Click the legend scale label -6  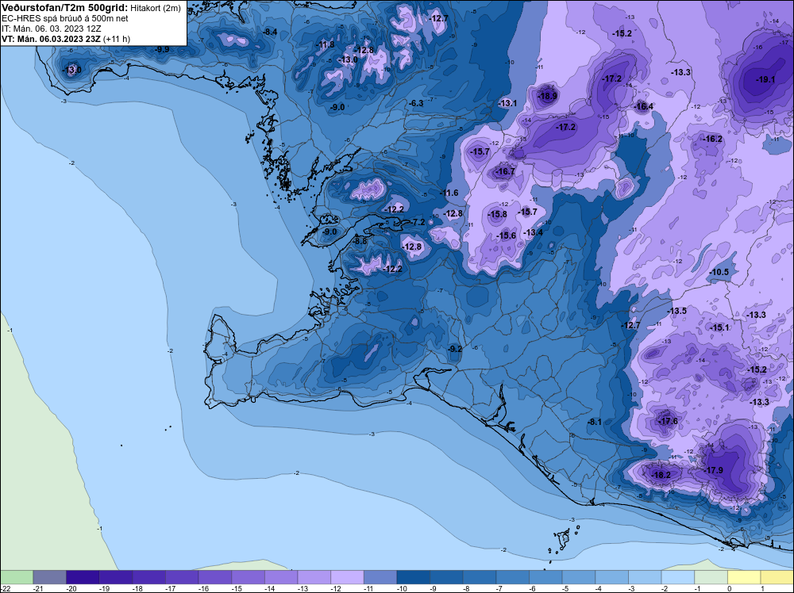(x=534, y=588)
